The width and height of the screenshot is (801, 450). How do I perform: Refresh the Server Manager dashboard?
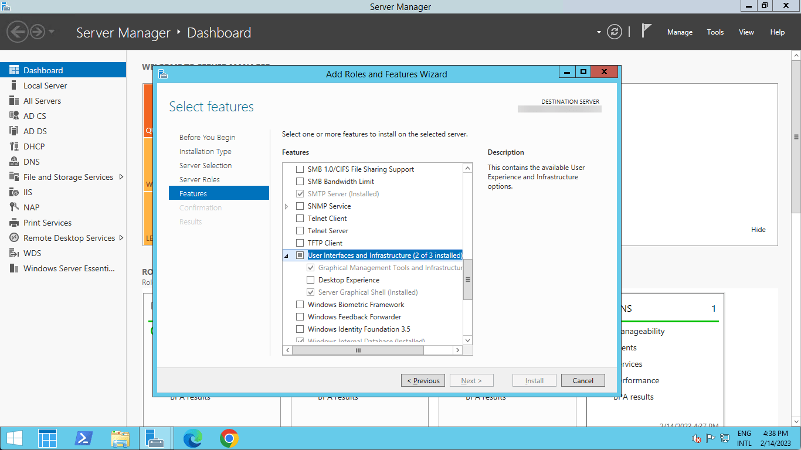click(x=614, y=32)
